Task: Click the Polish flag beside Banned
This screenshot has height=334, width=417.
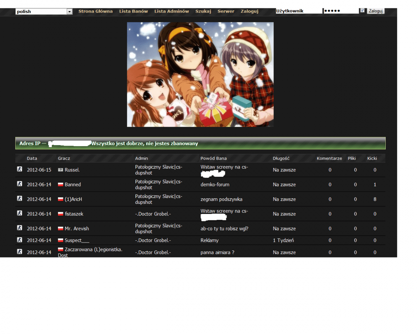Action: click(x=60, y=184)
